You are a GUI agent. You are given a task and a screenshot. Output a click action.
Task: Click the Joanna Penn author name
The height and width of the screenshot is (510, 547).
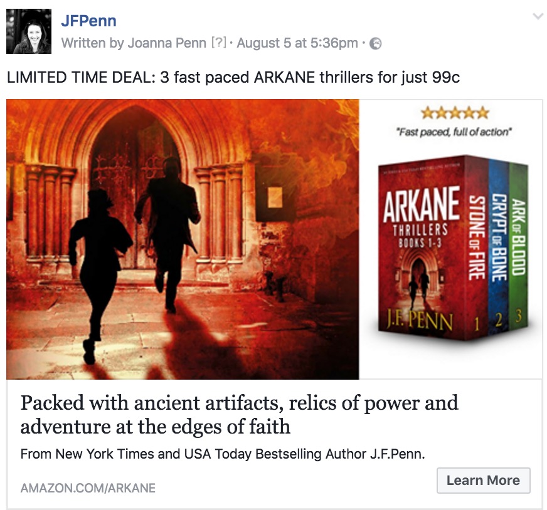pos(167,43)
